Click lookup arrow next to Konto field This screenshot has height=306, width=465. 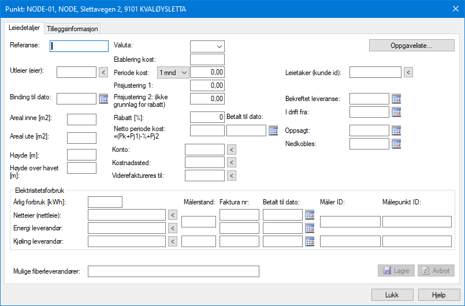pyautogui.click(x=232, y=150)
